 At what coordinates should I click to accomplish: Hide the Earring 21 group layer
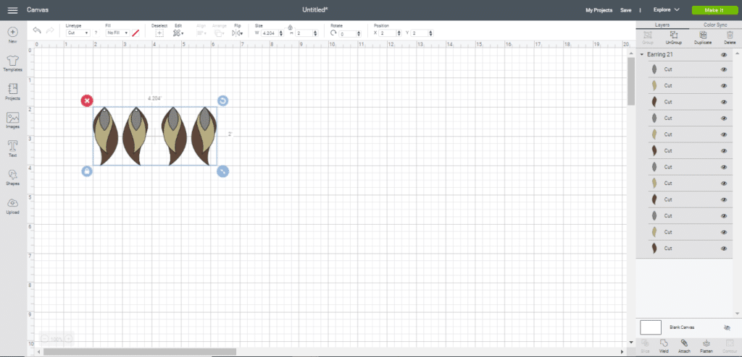click(724, 55)
